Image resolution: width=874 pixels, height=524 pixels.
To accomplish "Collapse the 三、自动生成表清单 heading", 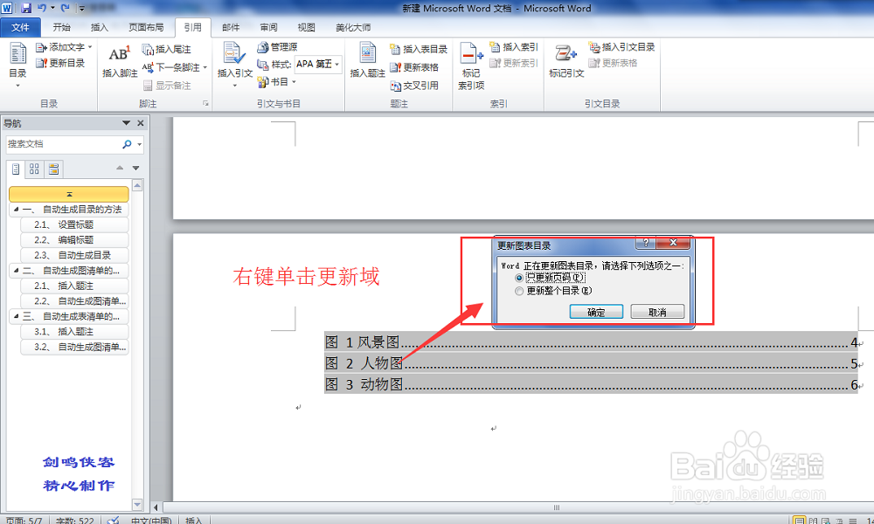I will 16,316.
